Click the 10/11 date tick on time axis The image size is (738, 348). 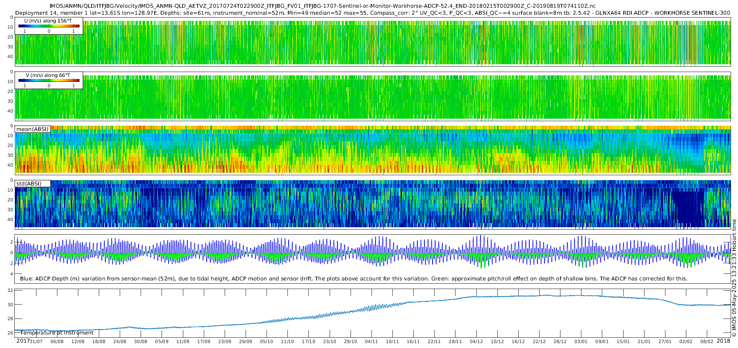point(392,341)
